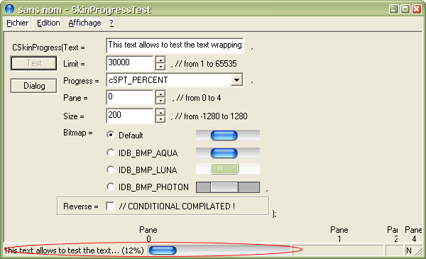Click the Pane value field

(130, 97)
